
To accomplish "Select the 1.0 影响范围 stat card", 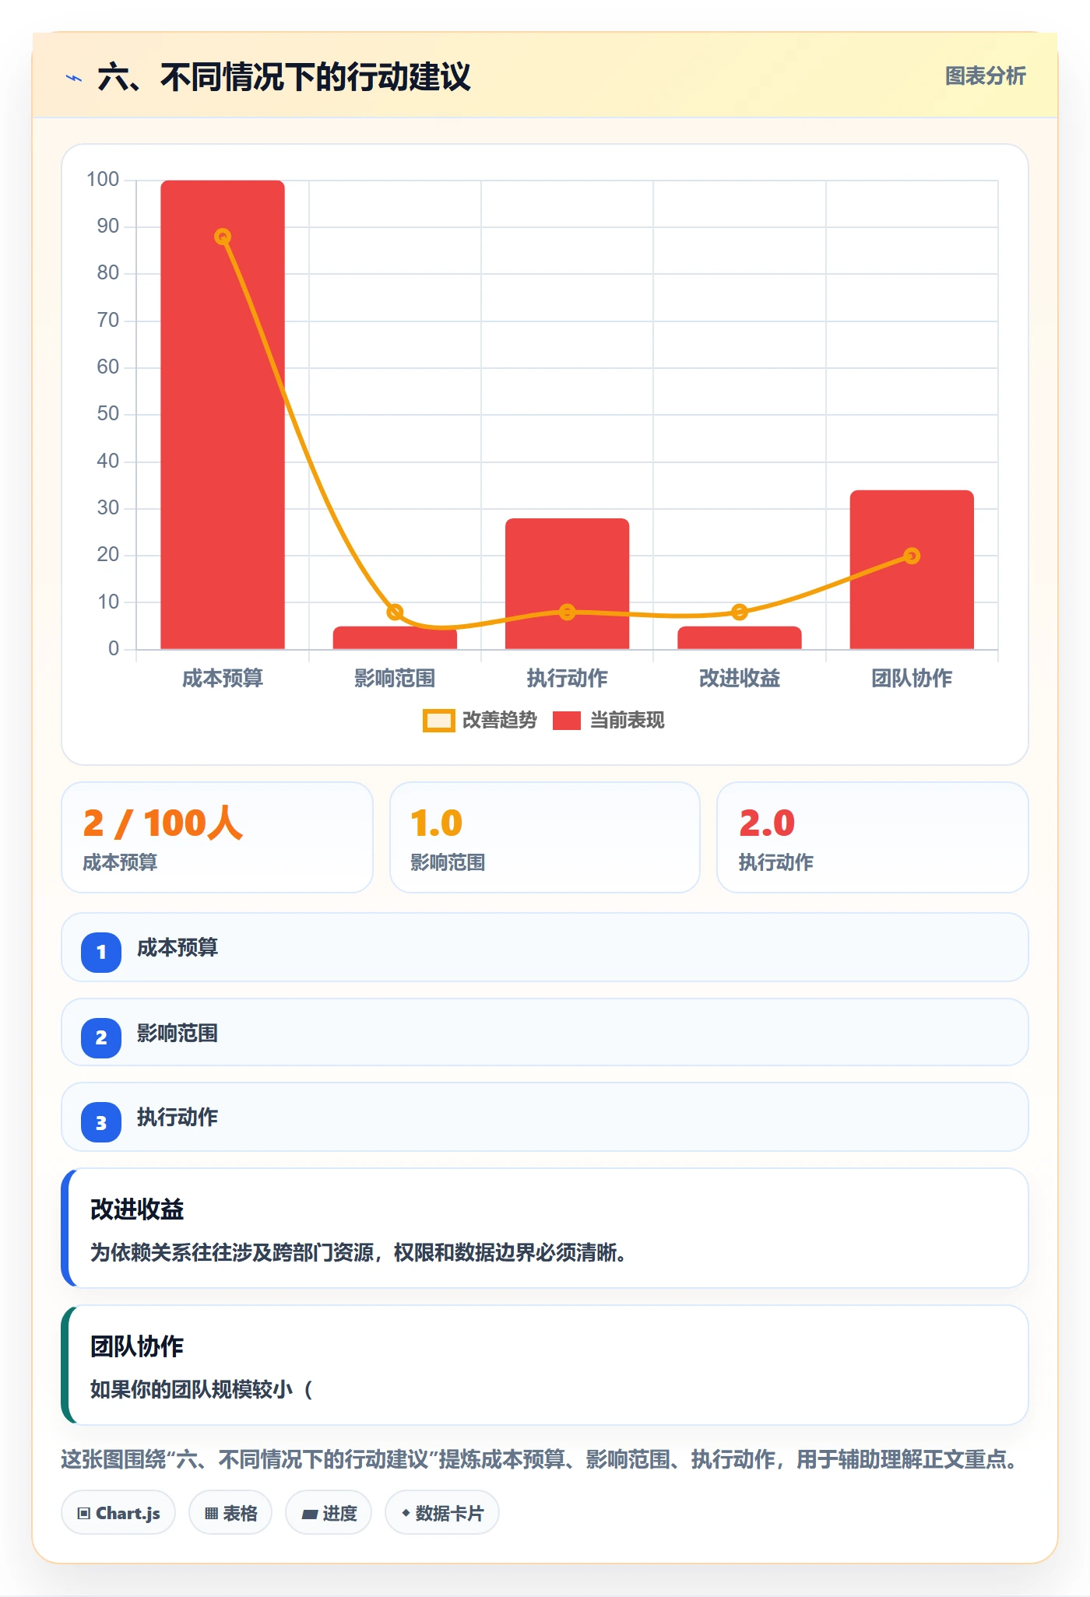I will 545,837.
